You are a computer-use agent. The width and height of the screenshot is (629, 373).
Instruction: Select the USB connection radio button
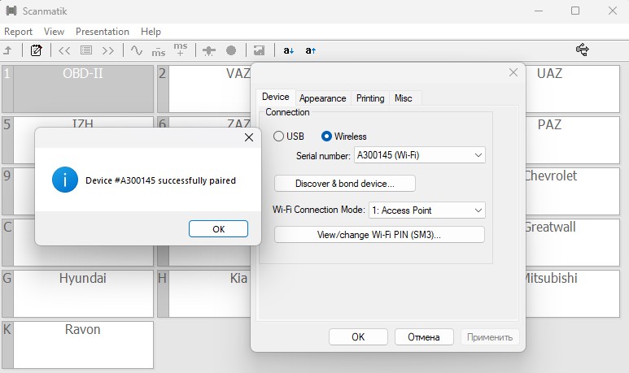point(278,137)
